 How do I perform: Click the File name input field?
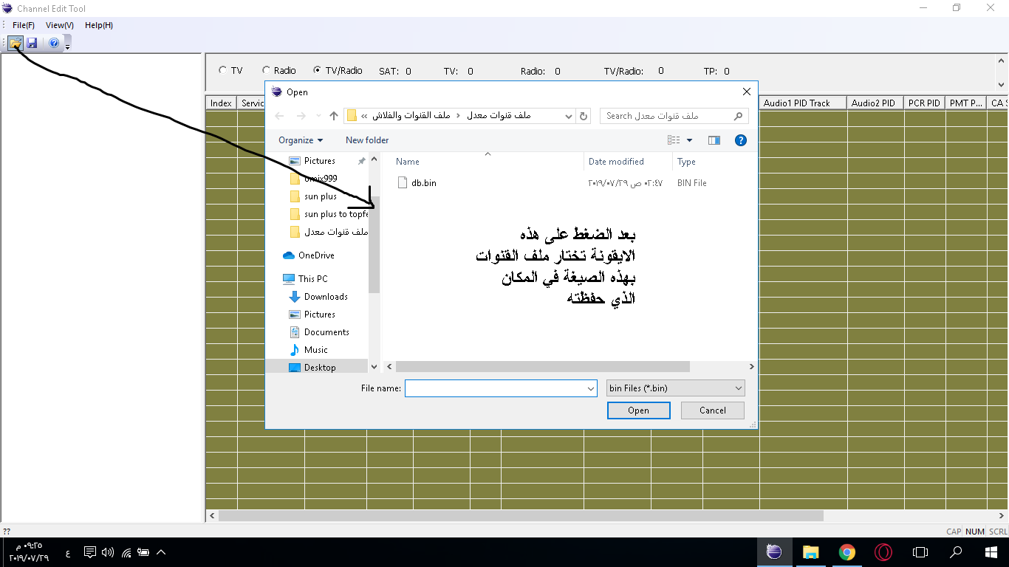(x=495, y=388)
